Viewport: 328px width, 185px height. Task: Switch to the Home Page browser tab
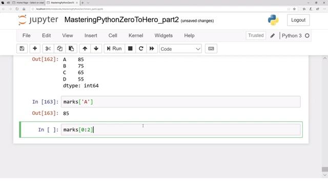(x=29, y=3)
